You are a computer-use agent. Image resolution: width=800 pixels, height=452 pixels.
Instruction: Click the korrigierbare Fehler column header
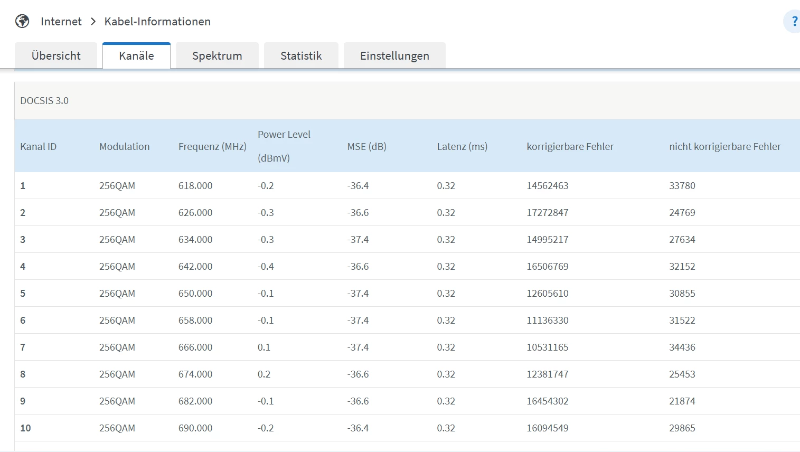click(x=570, y=147)
